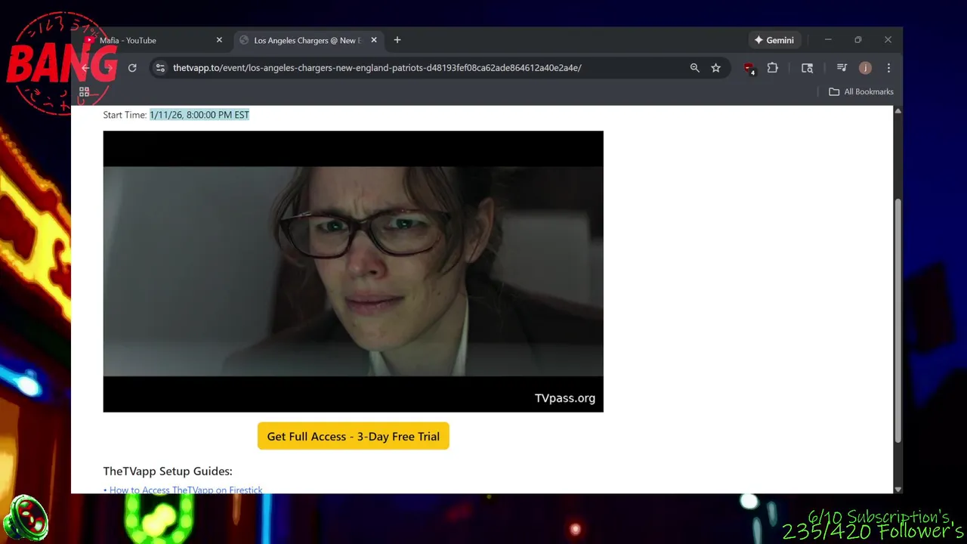Select the Los Angeles Chargers tab
Screen dimensions: 967x544
[x=307, y=40]
